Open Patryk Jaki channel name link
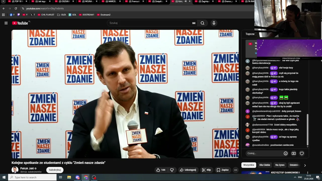 [x=27, y=168]
